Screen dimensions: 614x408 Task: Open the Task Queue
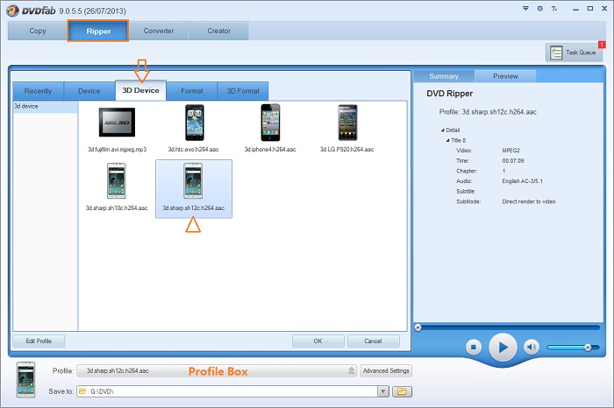click(574, 53)
